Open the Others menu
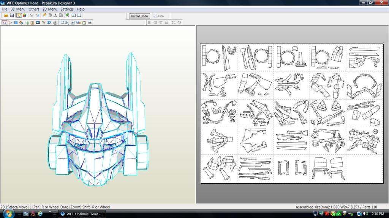The image size is (389, 218). (34, 9)
